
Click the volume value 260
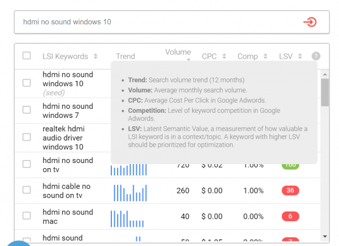(182, 191)
